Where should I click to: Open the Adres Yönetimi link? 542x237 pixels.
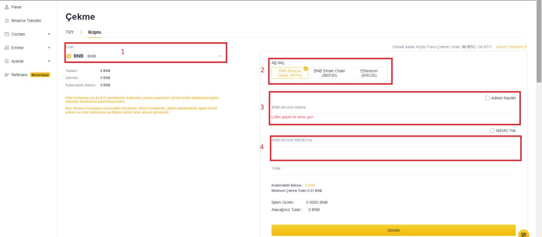tap(512, 47)
